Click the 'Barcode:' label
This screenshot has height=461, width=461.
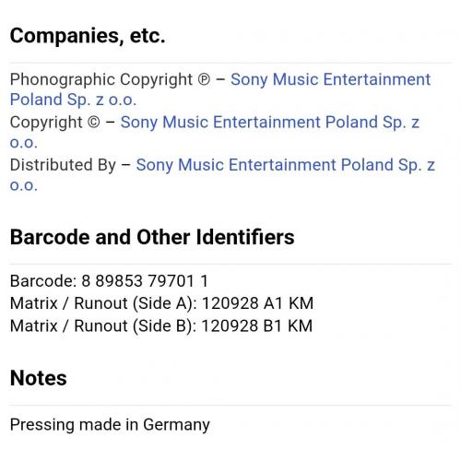pyautogui.click(x=43, y=281)
